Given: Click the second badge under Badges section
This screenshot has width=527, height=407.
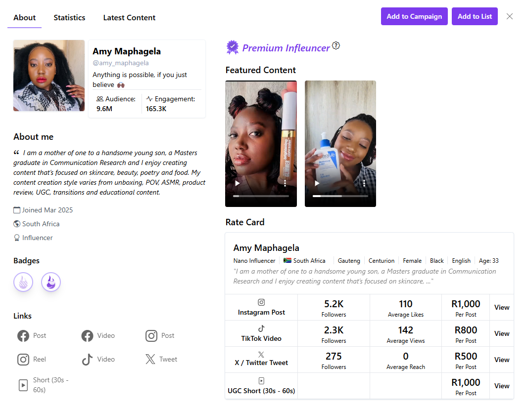Looking at the screenshot, I should (50, 282).
